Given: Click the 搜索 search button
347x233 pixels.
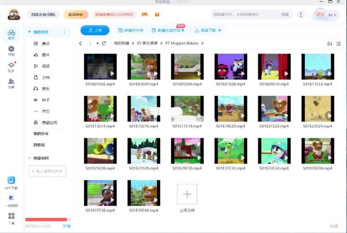Looking at the screenshot, I should coord(285,15).
